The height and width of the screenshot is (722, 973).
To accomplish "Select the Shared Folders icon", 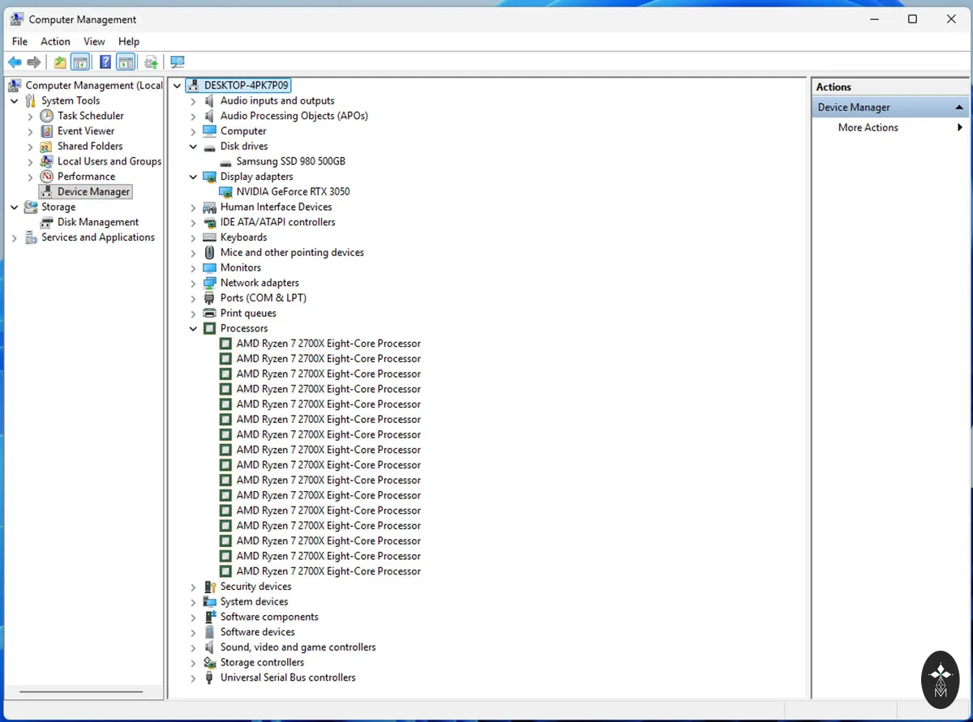I will [47, 147].
